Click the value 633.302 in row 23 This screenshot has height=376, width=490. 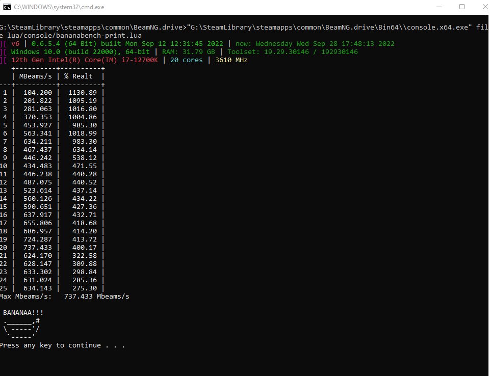click(38, 272)
